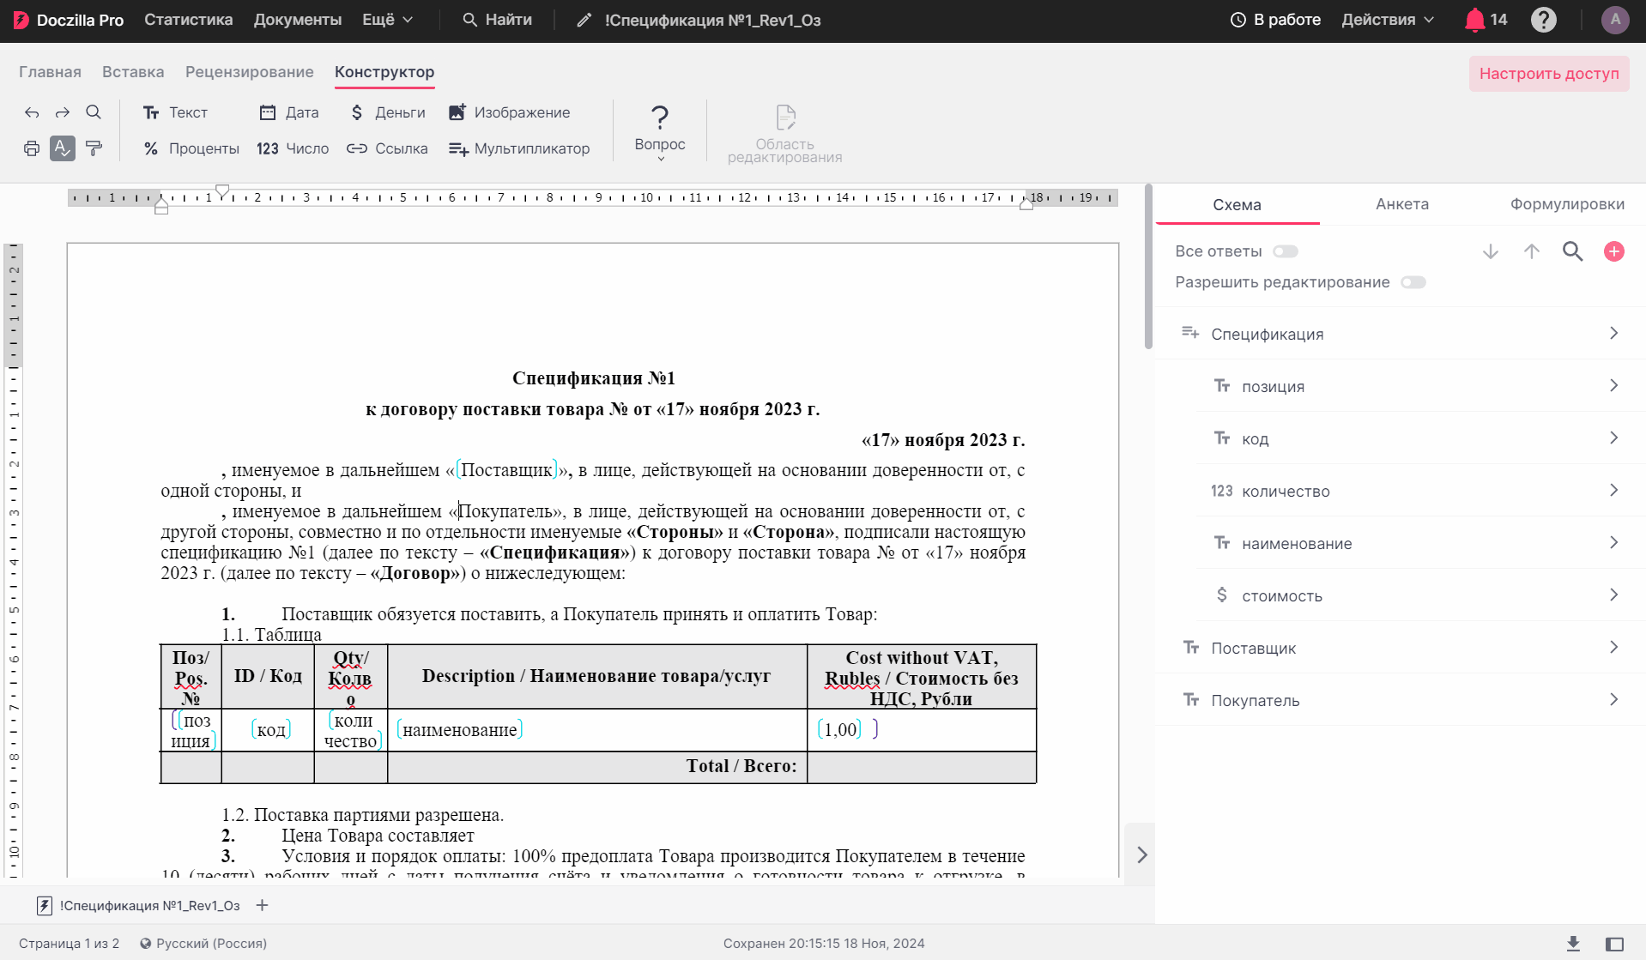Image resolution: width=1646 pixels, height=960 pixels.
Task: Add new schema item with plus
Action: [1614, 251]
